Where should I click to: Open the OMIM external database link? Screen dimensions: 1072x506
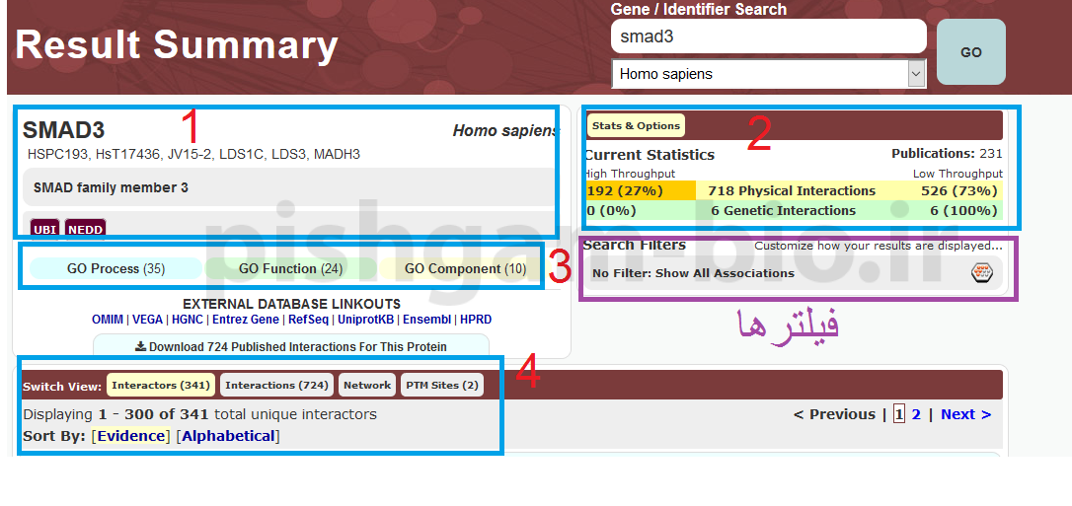click(107, 320)
